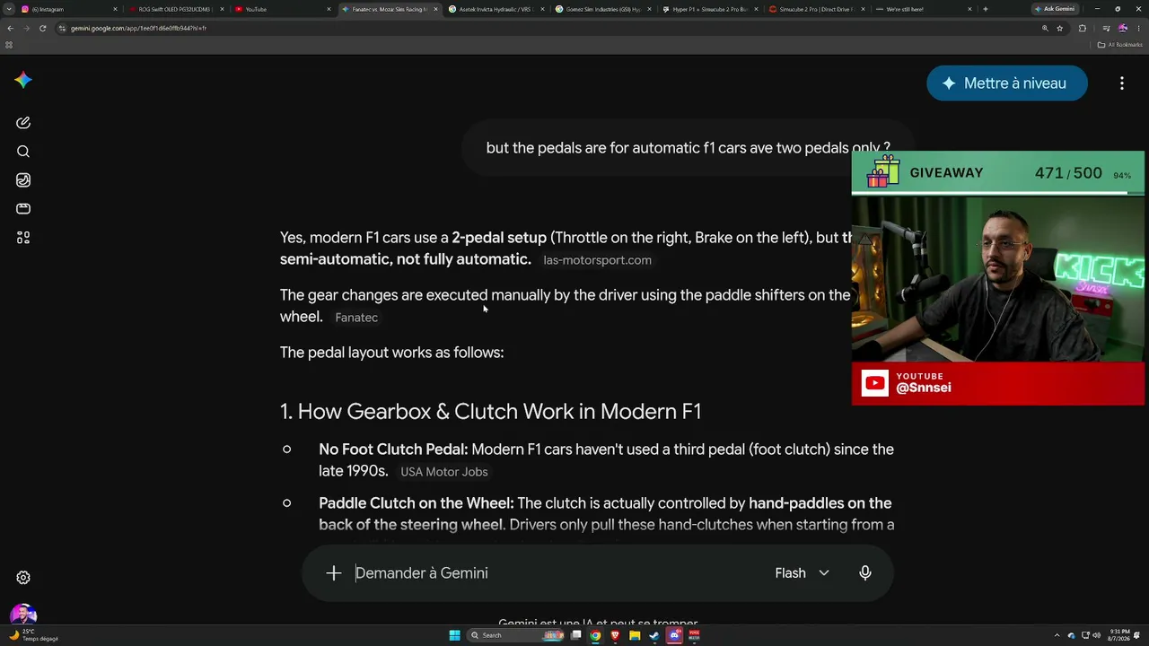The width and height of the screenshot is (1149, 646).
Task: Open the account profile avatar in sidebar
Action: point(23,615)
